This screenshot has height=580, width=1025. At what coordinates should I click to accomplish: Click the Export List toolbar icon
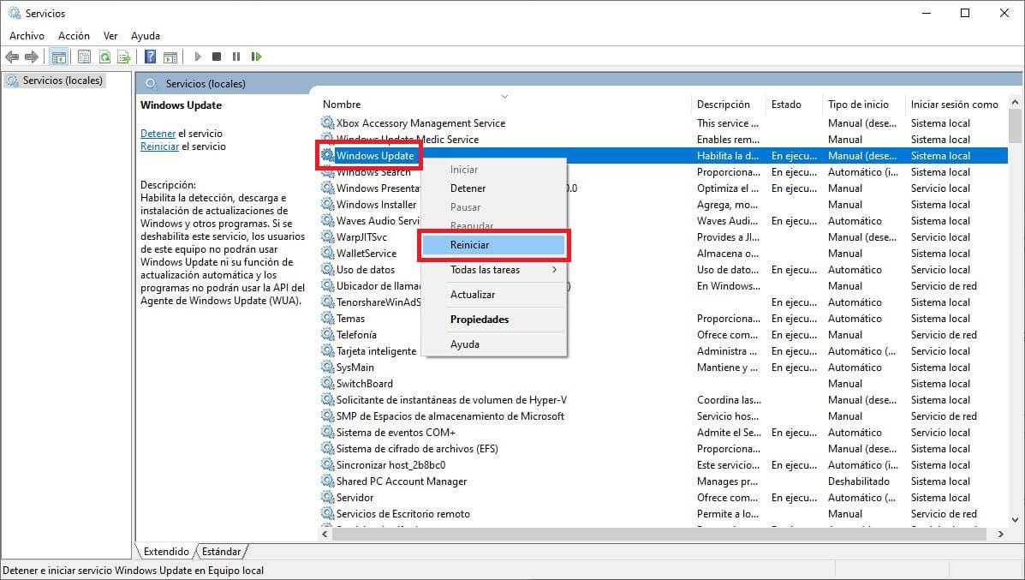[124, 57]
